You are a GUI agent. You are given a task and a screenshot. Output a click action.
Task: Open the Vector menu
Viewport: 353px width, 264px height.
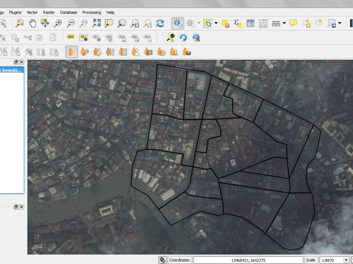pos(32,12)
